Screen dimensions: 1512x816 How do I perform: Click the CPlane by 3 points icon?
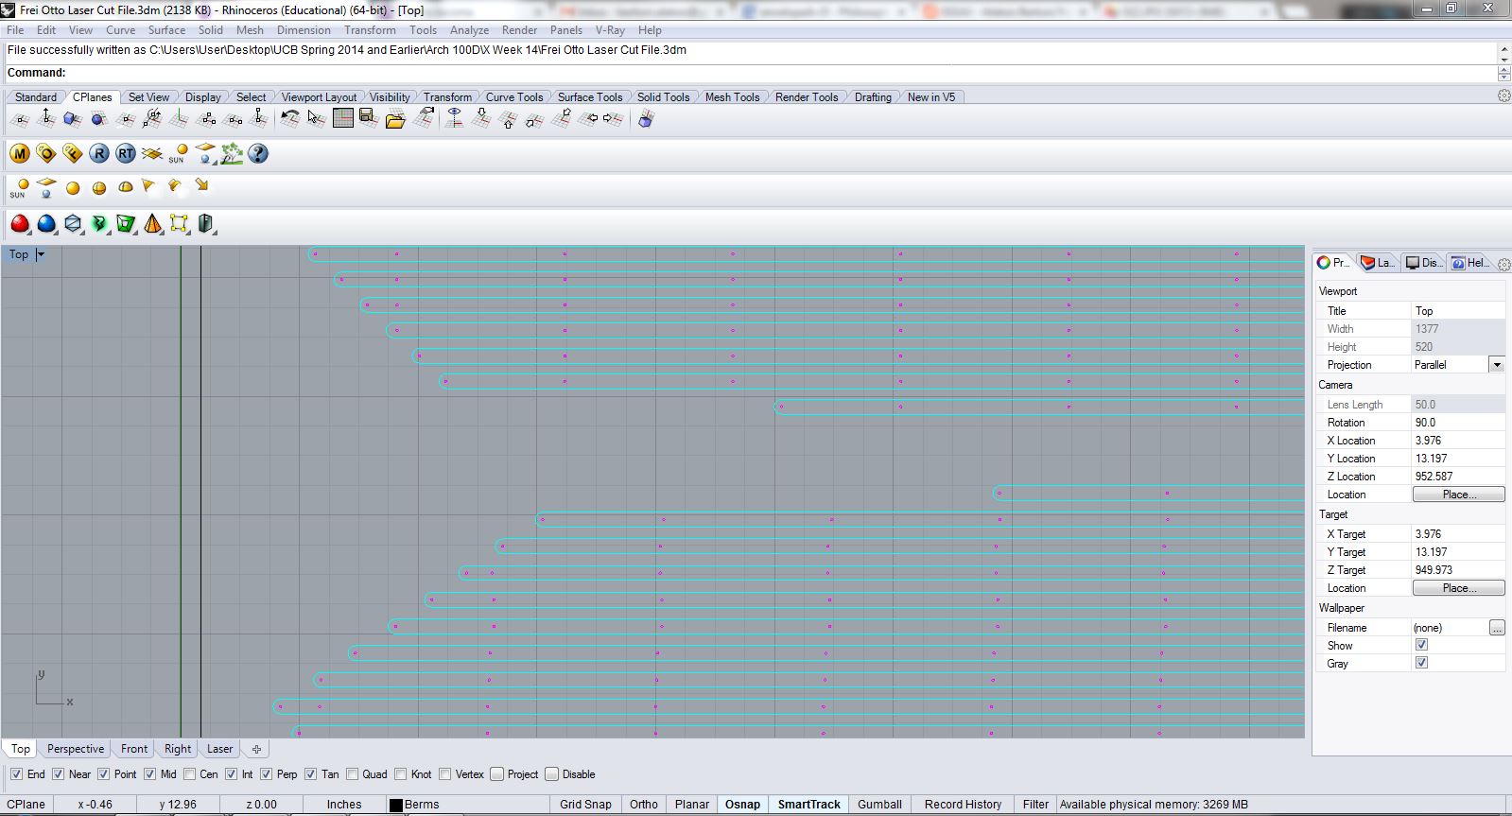pos(206,119)
